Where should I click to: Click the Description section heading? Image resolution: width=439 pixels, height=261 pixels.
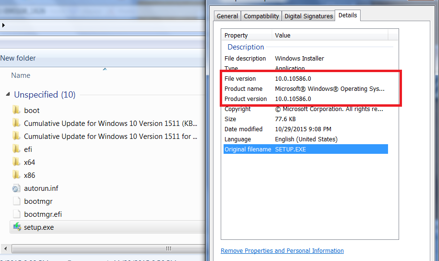(x=246, y=47)
